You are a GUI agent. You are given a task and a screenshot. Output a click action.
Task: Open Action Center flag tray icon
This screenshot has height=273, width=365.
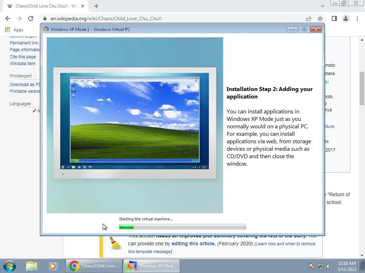pyautogui.click(x=312, y=266)
